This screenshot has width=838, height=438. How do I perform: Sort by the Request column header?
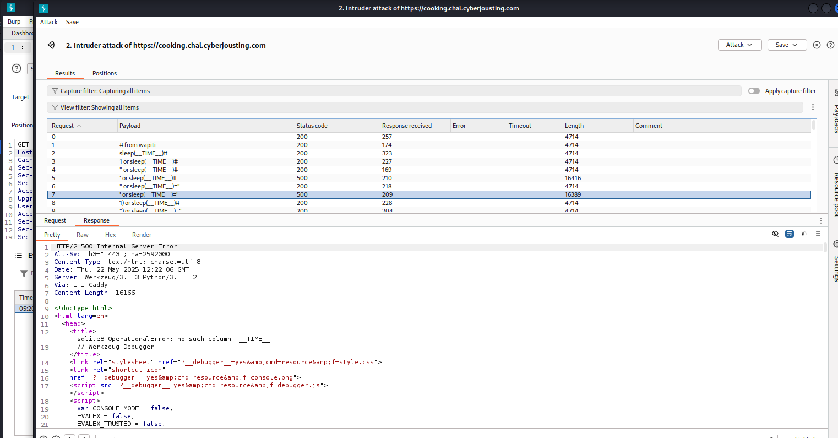tap(83, 126)
